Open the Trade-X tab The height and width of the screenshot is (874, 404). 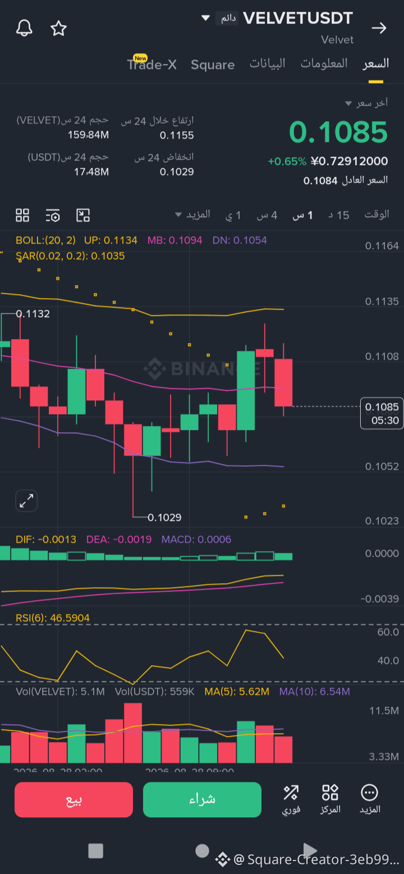point(151,65)
